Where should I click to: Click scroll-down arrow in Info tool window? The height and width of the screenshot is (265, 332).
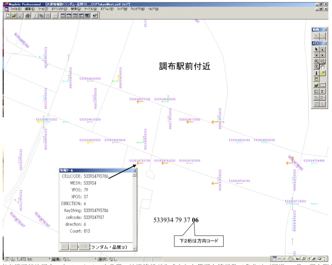135,249
